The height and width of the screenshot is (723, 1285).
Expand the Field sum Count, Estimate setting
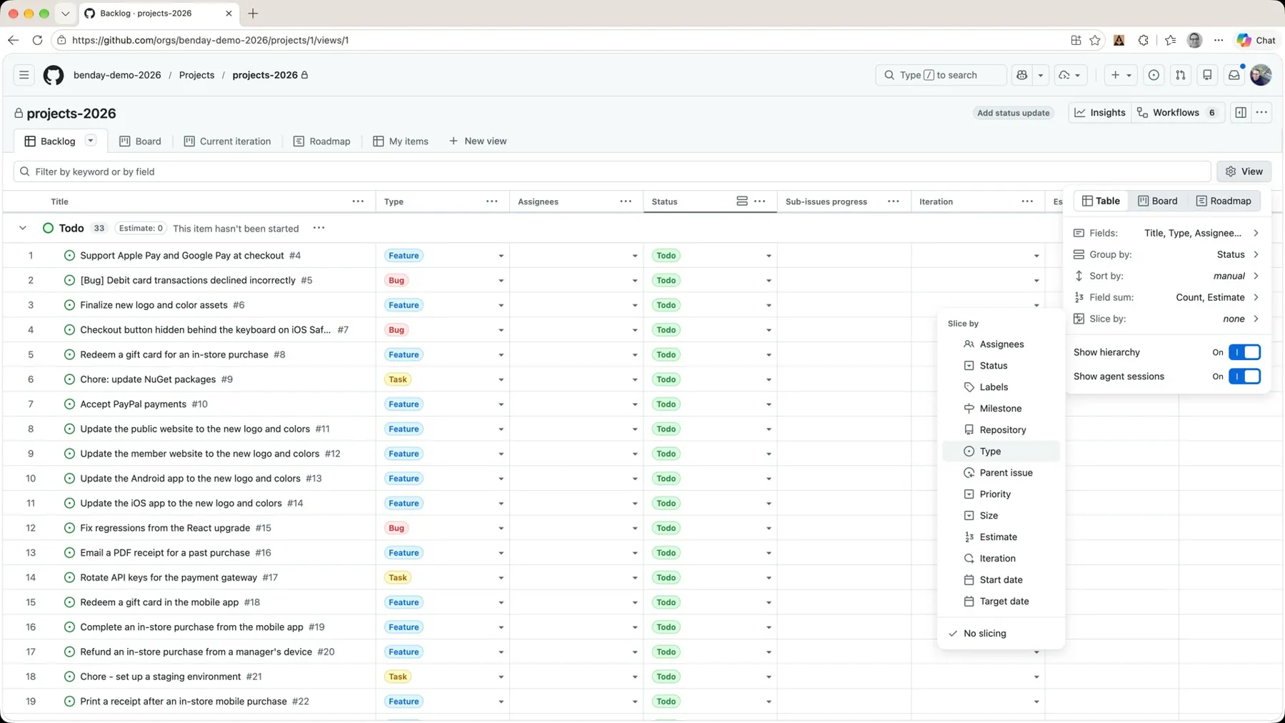coord(1166,297)
